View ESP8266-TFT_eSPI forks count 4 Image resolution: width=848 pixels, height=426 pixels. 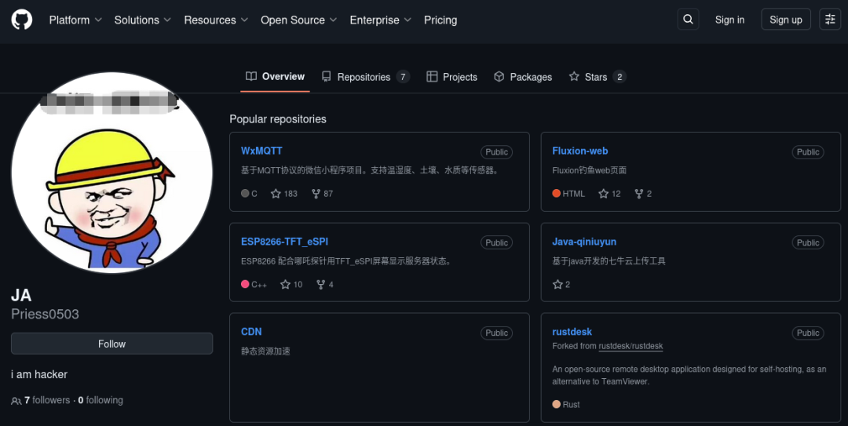[x=325, y=284]
